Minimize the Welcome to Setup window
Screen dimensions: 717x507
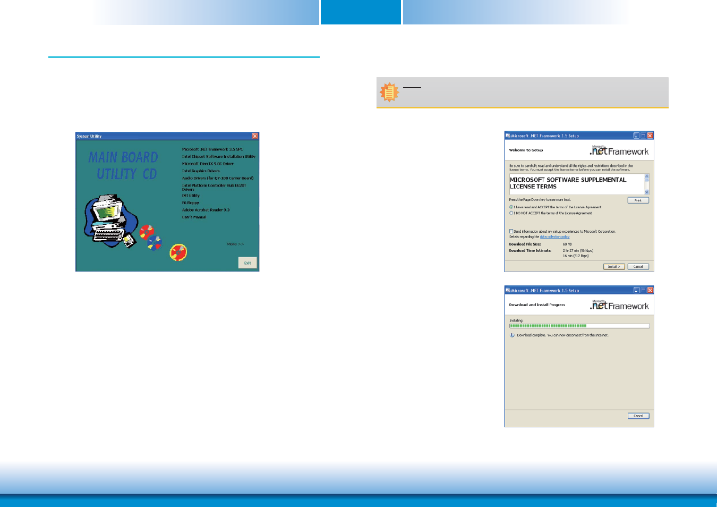click(x=636, y=136)
